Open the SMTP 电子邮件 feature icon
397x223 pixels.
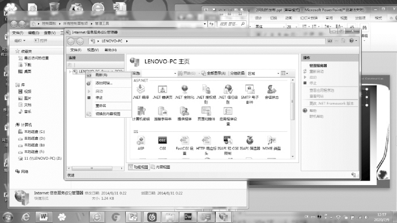[250, 94]
